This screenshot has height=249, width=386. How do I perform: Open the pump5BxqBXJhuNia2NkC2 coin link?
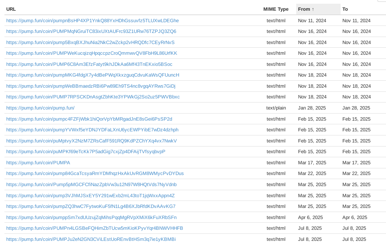tap(90, 43)
